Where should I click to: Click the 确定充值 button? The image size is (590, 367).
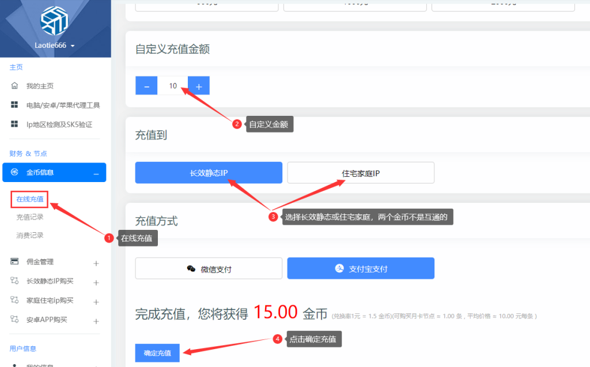tap(157, 353)
